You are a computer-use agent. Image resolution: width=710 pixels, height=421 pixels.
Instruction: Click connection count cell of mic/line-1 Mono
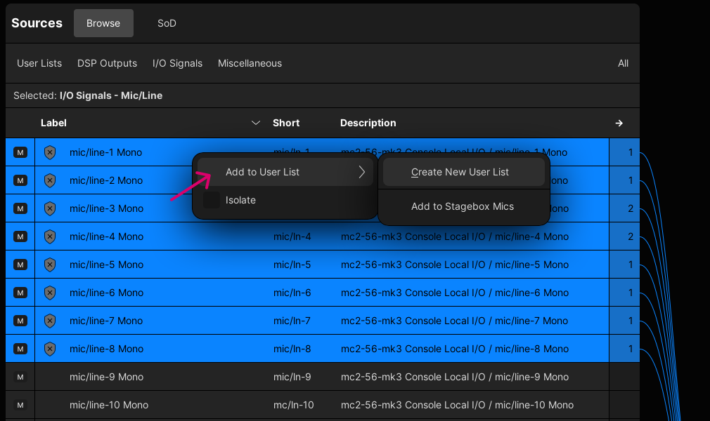tap(624, 152)
